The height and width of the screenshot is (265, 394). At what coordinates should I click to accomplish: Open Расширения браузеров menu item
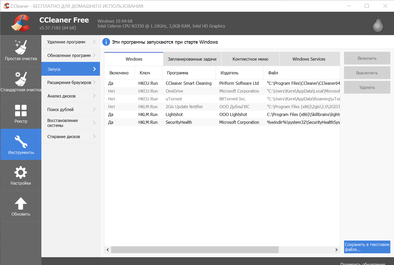point(71,82)
